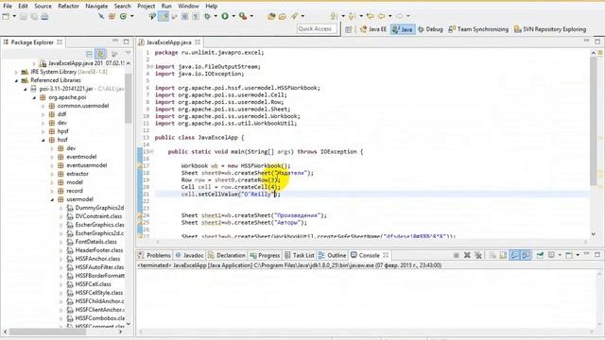This screenshot has width=605, height=340.
Task: Select the Package Explorer tab
Action: tap(32, 42)
